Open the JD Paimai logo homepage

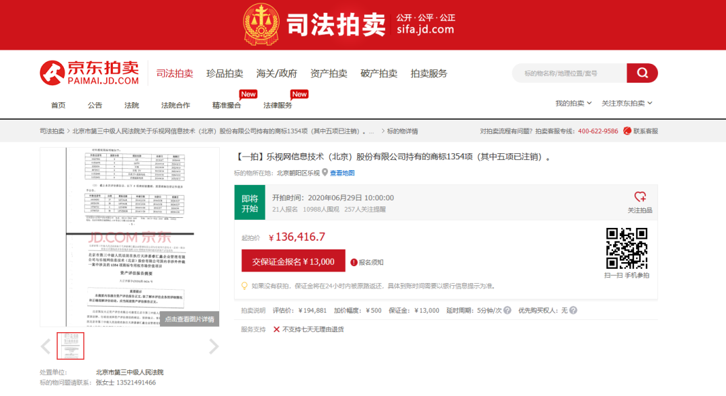pos(89,73)
